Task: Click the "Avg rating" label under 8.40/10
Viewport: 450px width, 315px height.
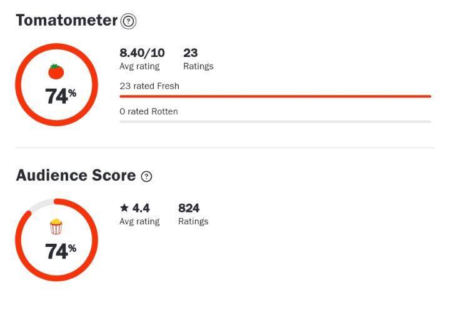Action: (x=139, y=66)
